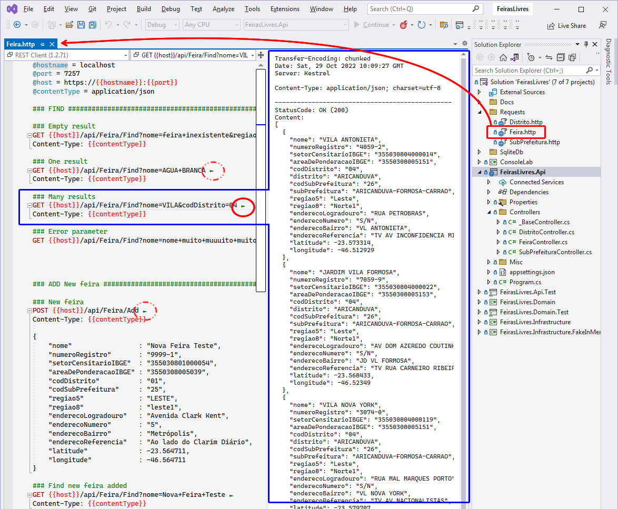Expand the Misc folder
Viewport: 618px width, 509px height.
(489, 262)
